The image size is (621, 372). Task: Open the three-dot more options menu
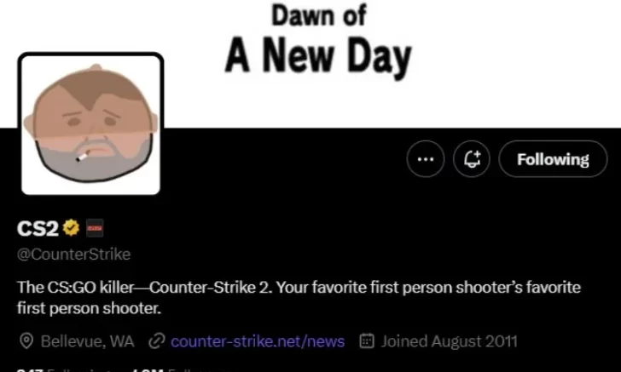click(x=426, y=159)
